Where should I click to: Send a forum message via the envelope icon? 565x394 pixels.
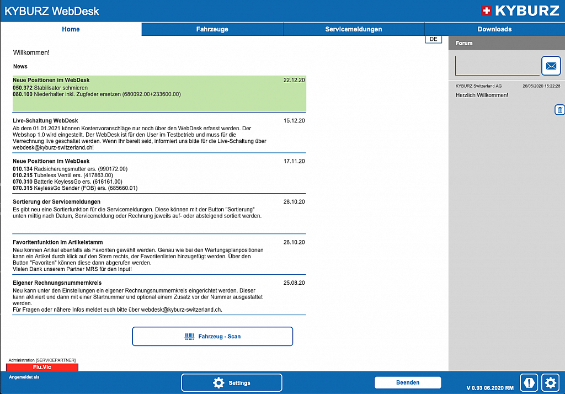tap(551, 66)
